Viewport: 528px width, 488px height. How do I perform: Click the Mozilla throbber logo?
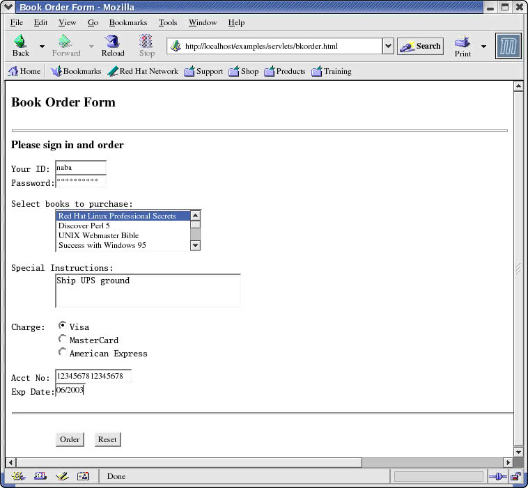pos(508,46)
